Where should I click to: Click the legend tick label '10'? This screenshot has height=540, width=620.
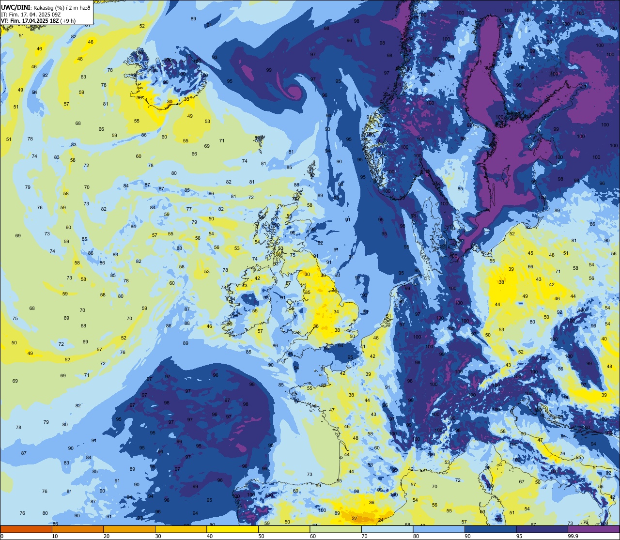coord(55,536)
